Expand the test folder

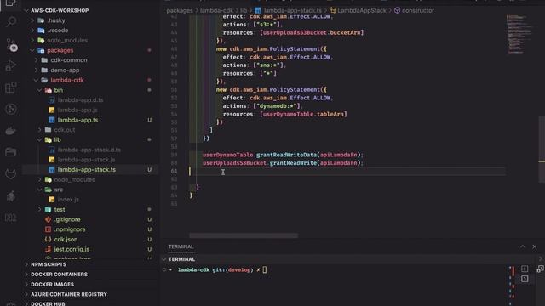coord(40,210)
